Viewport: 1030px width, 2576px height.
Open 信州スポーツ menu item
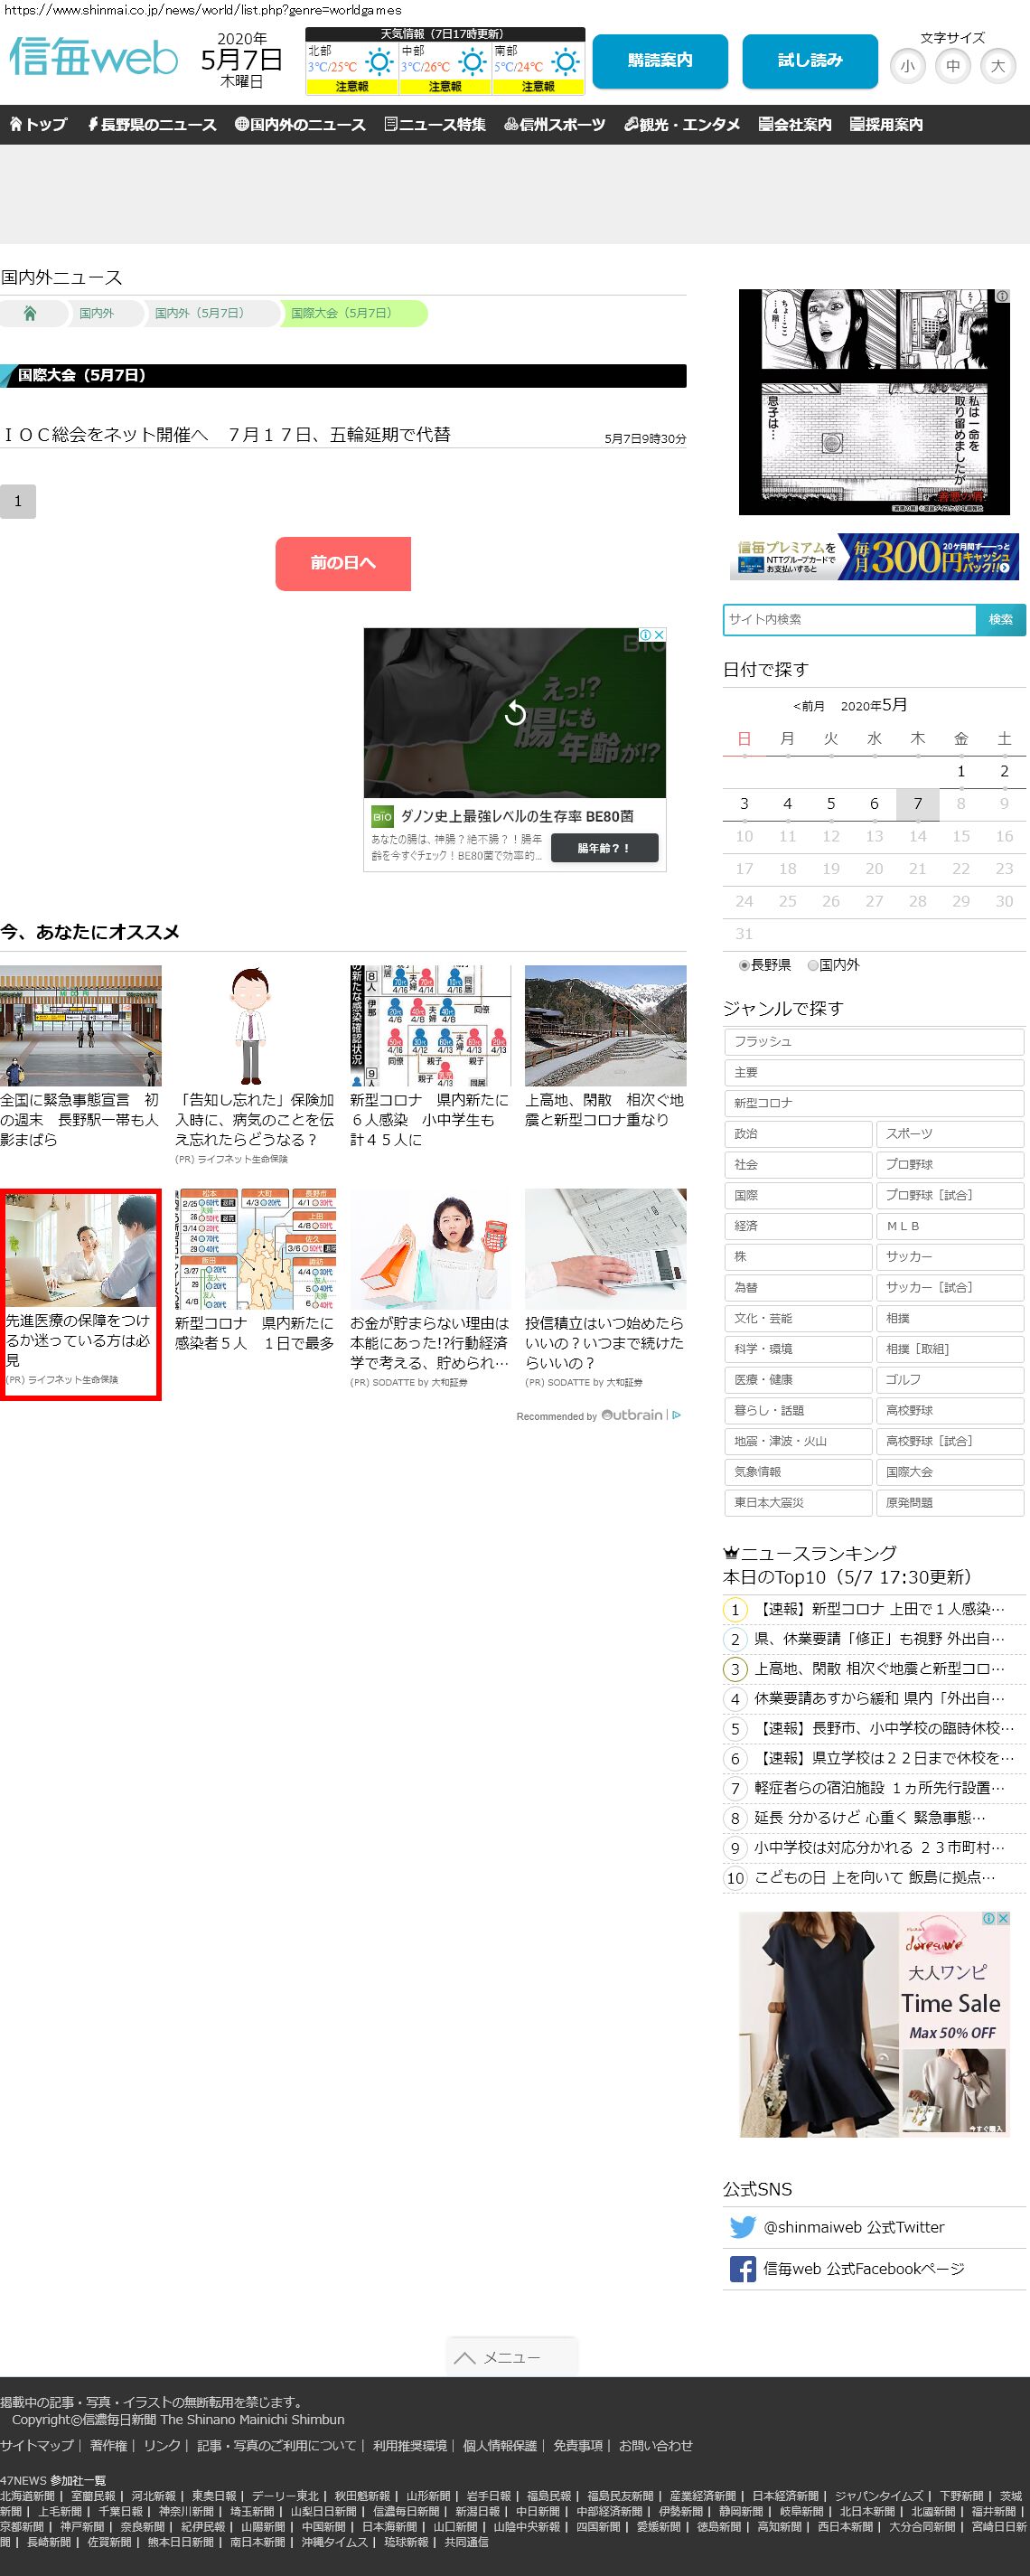[554, 125]
